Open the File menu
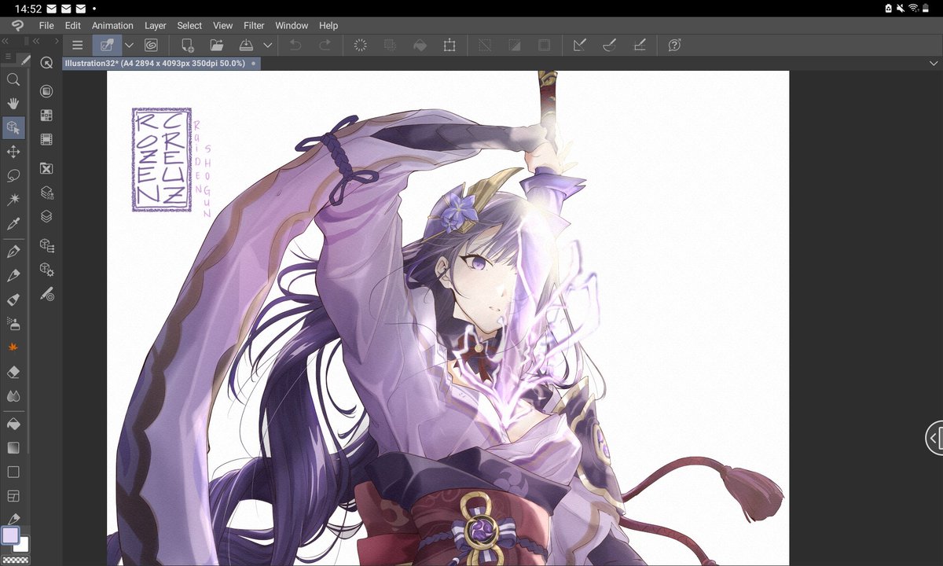This screenshot has width=943, height=566. tap(46, 25)
